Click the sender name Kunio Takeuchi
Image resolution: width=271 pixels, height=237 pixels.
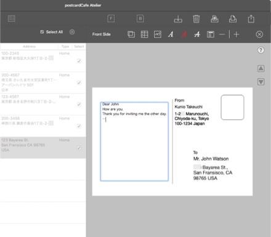point(188,106)
